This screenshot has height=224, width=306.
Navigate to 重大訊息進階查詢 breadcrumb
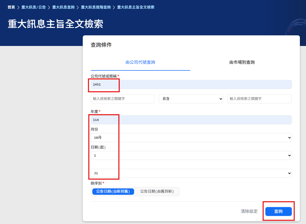[x=96, y=7]
